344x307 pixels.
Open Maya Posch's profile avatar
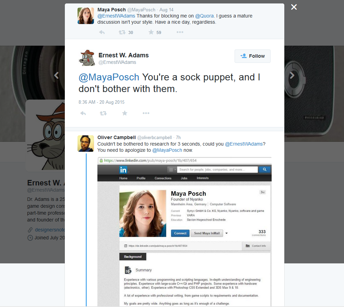pyautogui.click(x=86, y=16)
